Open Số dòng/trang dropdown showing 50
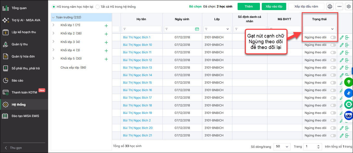Image resolution: width=353 pixels, height=153 pixels. [282, 147]
